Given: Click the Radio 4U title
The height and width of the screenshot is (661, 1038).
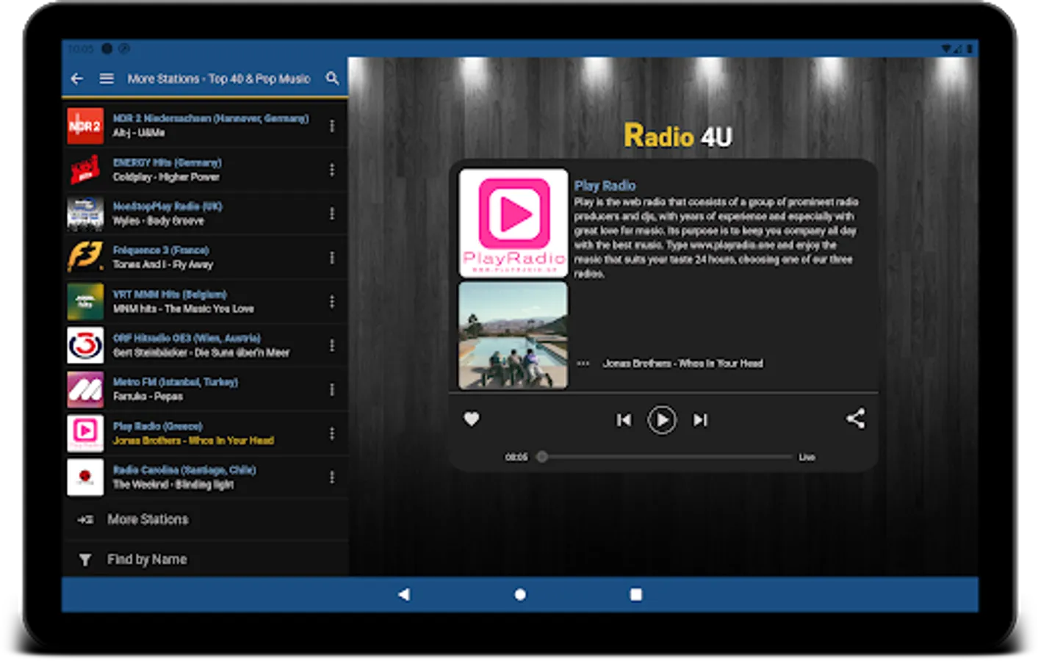Looking at the screenshot, I should (x=678, y=137).
